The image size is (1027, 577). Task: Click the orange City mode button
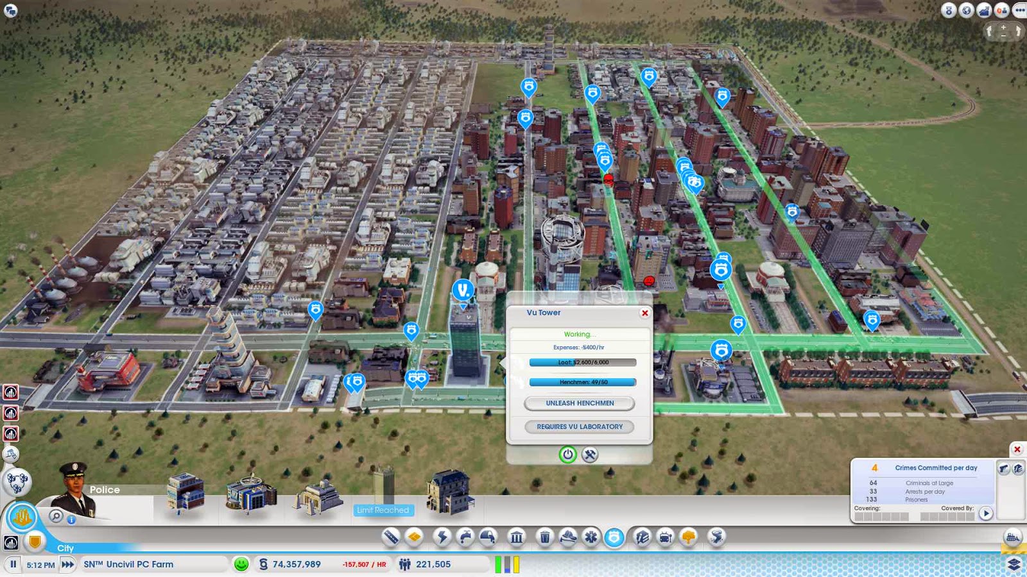[x=22, y=516]
